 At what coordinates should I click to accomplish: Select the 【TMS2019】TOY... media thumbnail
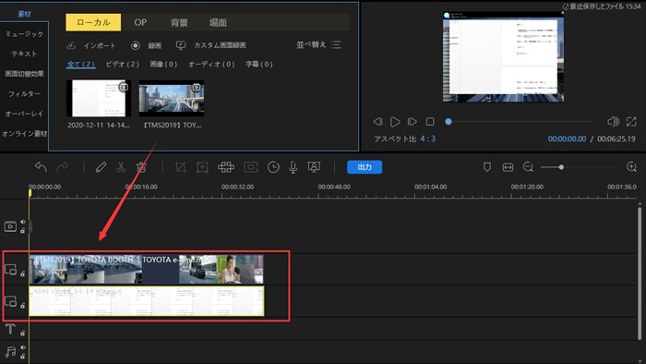tap(172, 99)
